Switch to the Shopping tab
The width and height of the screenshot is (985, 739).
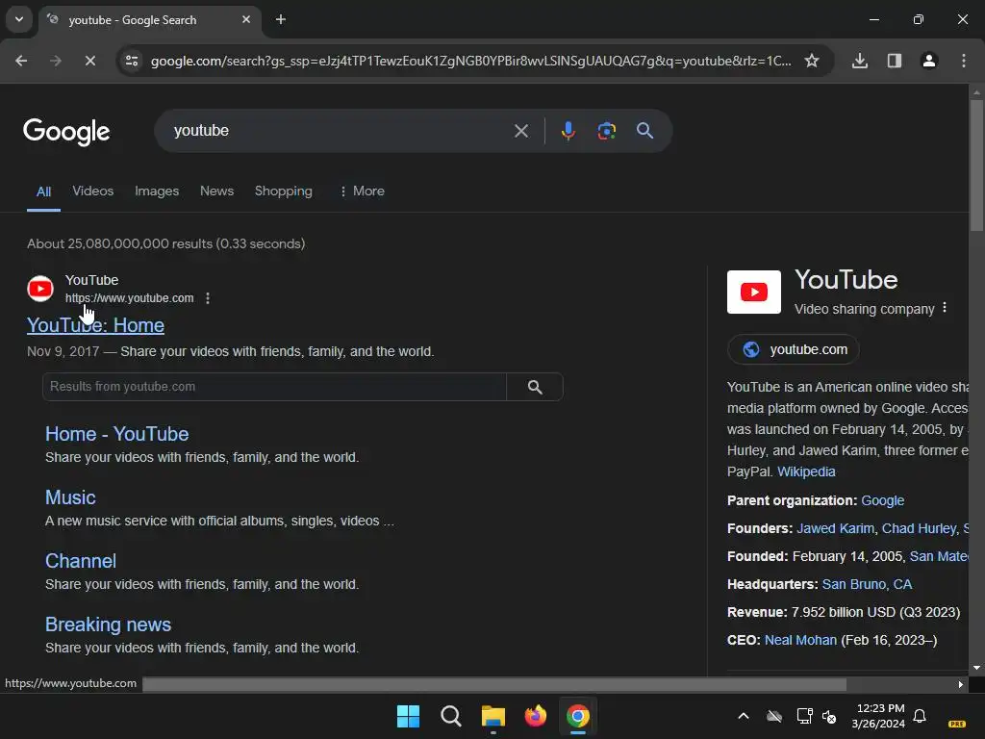pos(284,191)
